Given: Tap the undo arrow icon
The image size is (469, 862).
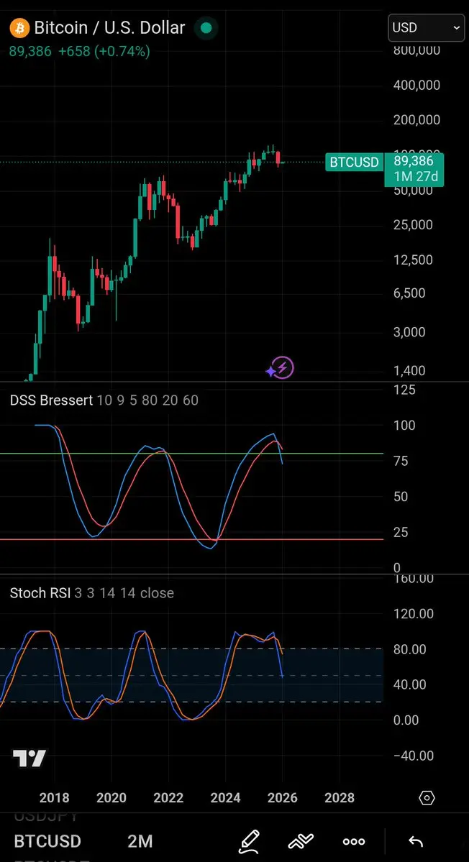Looking at the screenshot, I should point(416,842).
